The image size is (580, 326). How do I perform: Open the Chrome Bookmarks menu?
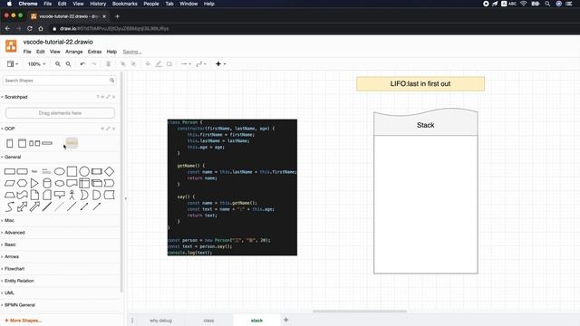pyautogui.click(x=125, y=4)
